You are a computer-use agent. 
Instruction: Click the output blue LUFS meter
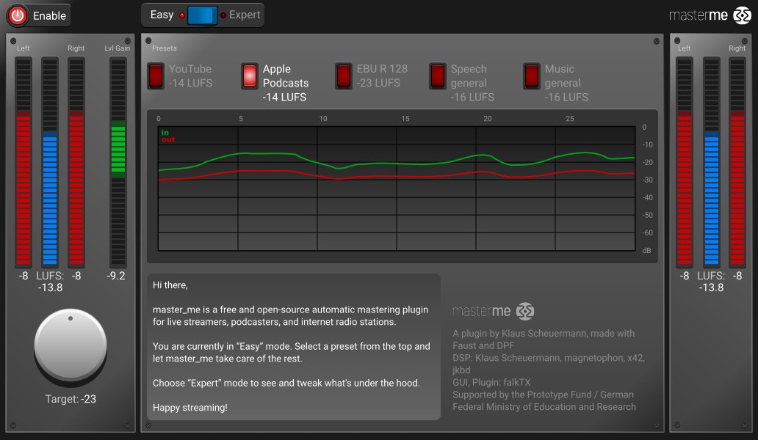click(x=711, y=162)
